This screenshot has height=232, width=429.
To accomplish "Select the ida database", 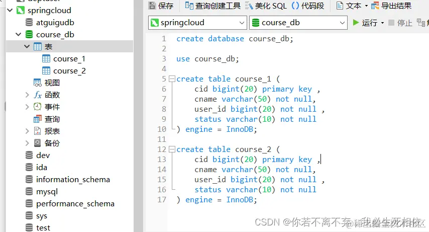I will (x=42, y=167).
